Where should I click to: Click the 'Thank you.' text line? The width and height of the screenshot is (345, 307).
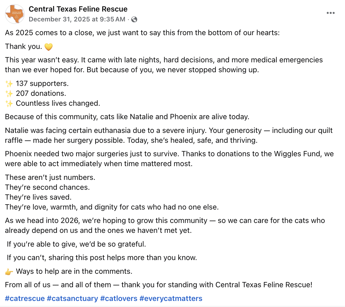[23, 46]
